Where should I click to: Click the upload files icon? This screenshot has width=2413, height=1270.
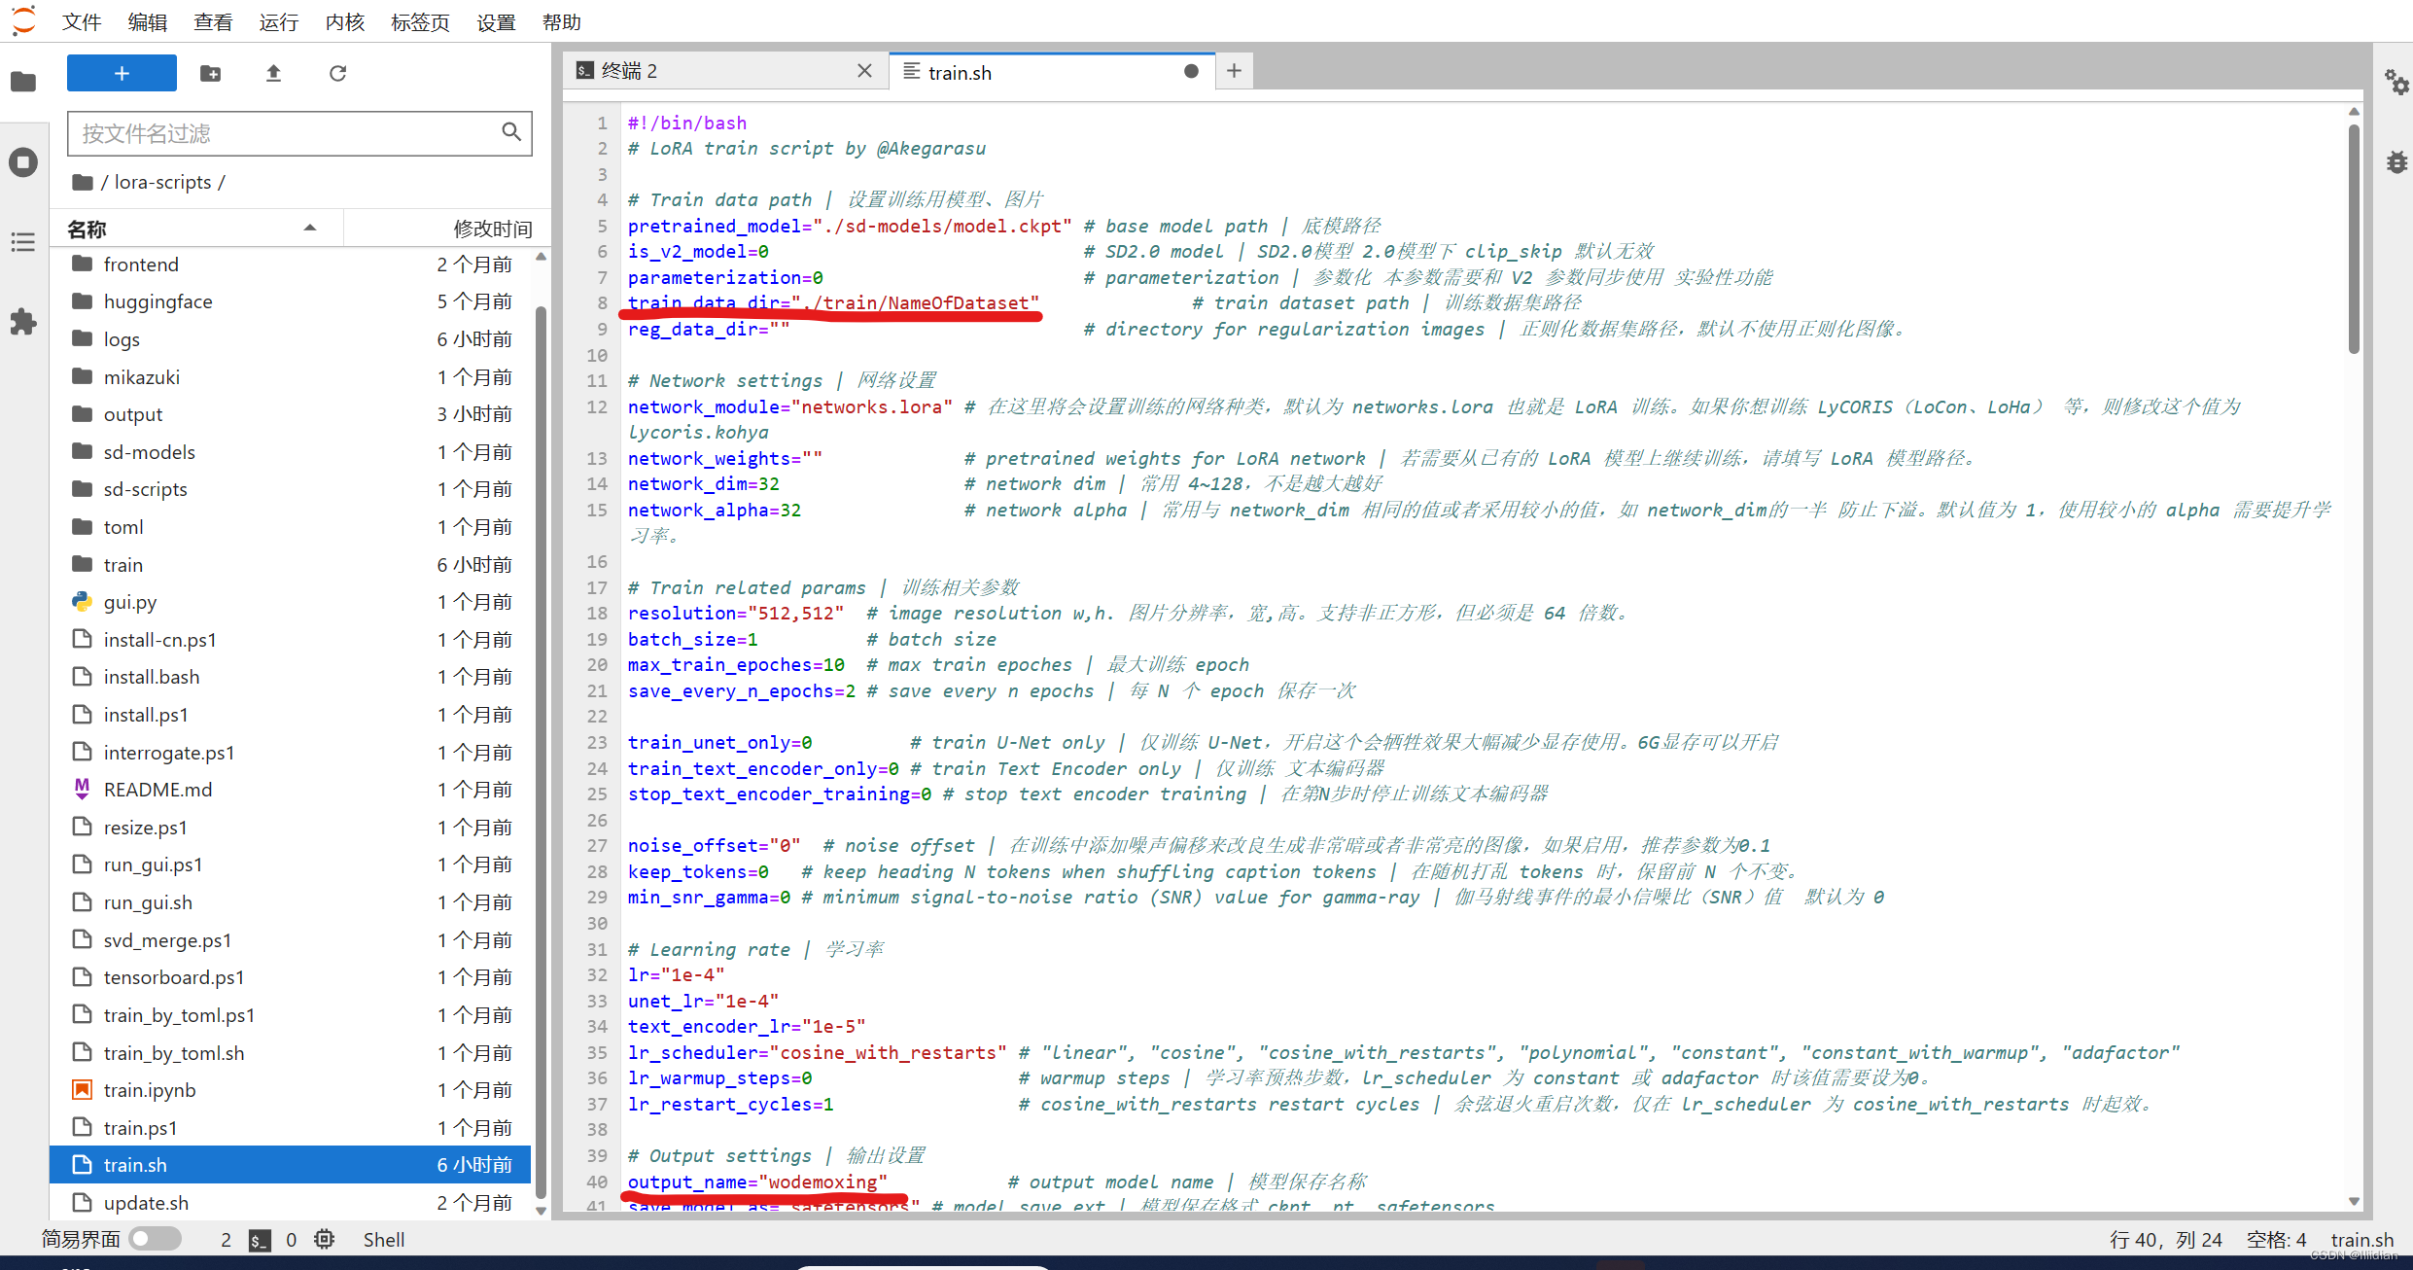[x=273, y=73]
